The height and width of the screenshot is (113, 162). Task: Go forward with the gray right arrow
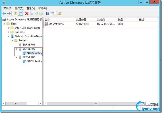click(x=9, y=13)
